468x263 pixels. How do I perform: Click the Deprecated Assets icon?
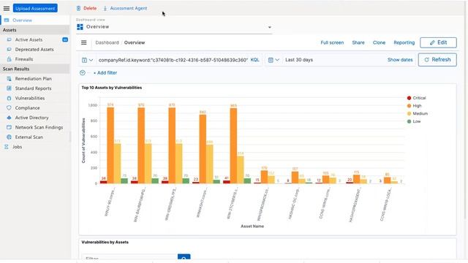click(x=9, y=50)
